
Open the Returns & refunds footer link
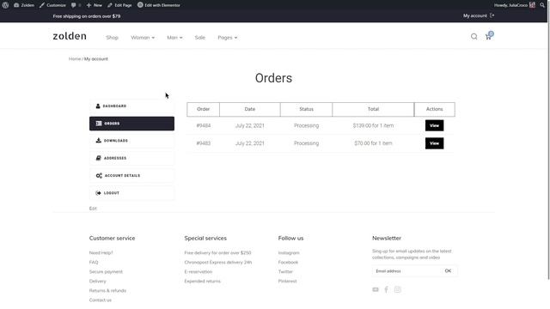pos(107,290)
